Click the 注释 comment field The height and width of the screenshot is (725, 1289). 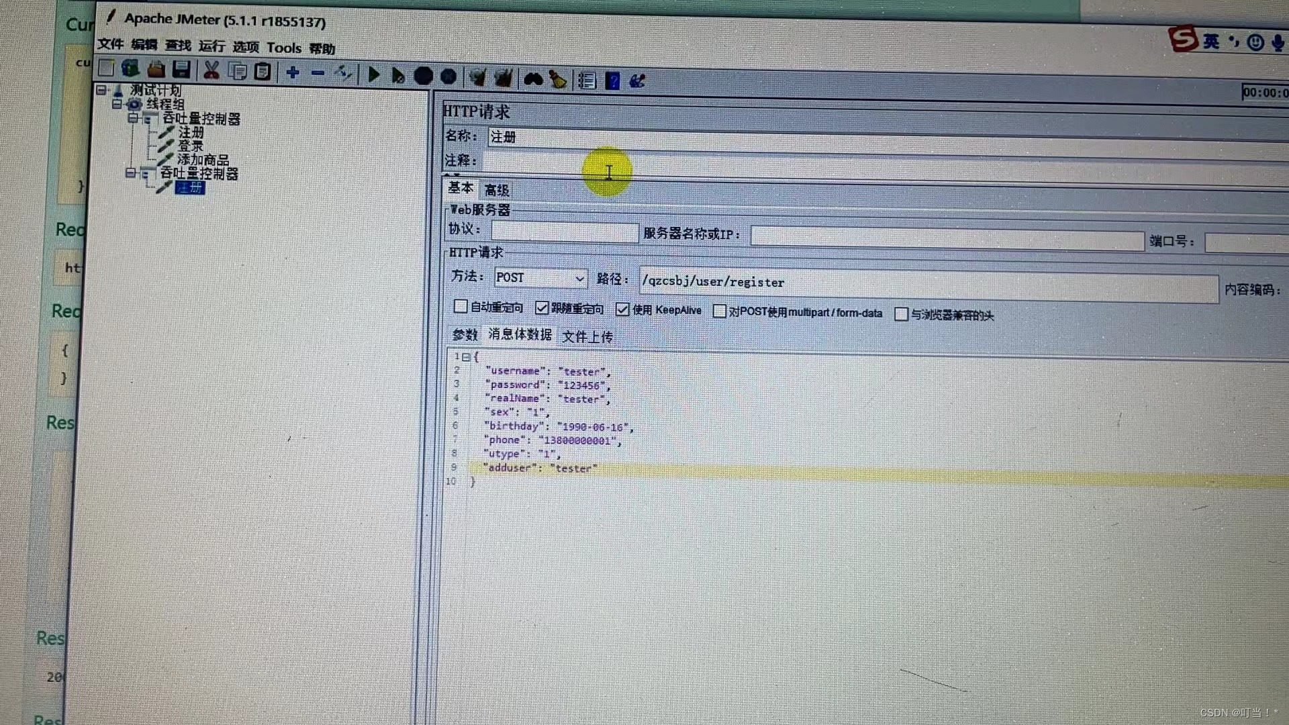click(x=885, y=167)
